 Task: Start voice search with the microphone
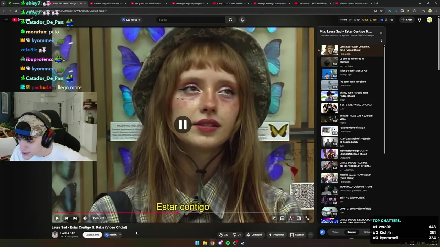(242, 20)
